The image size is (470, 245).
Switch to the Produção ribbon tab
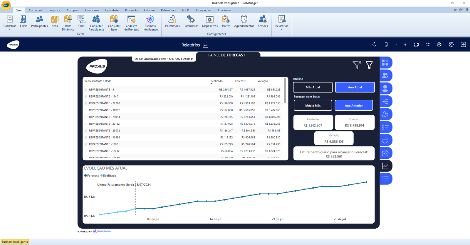click(x=131, y=10)
